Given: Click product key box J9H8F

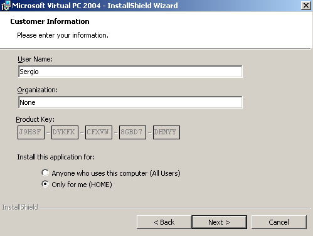Looking at the screenshot, I should click(x=31, y=132).
